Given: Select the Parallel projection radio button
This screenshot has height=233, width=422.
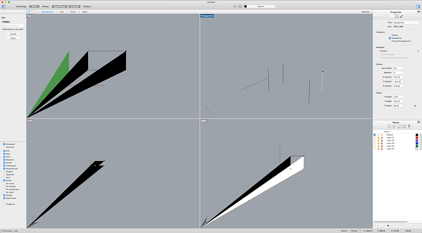Looking at the screenshot, I should (390, 35).
